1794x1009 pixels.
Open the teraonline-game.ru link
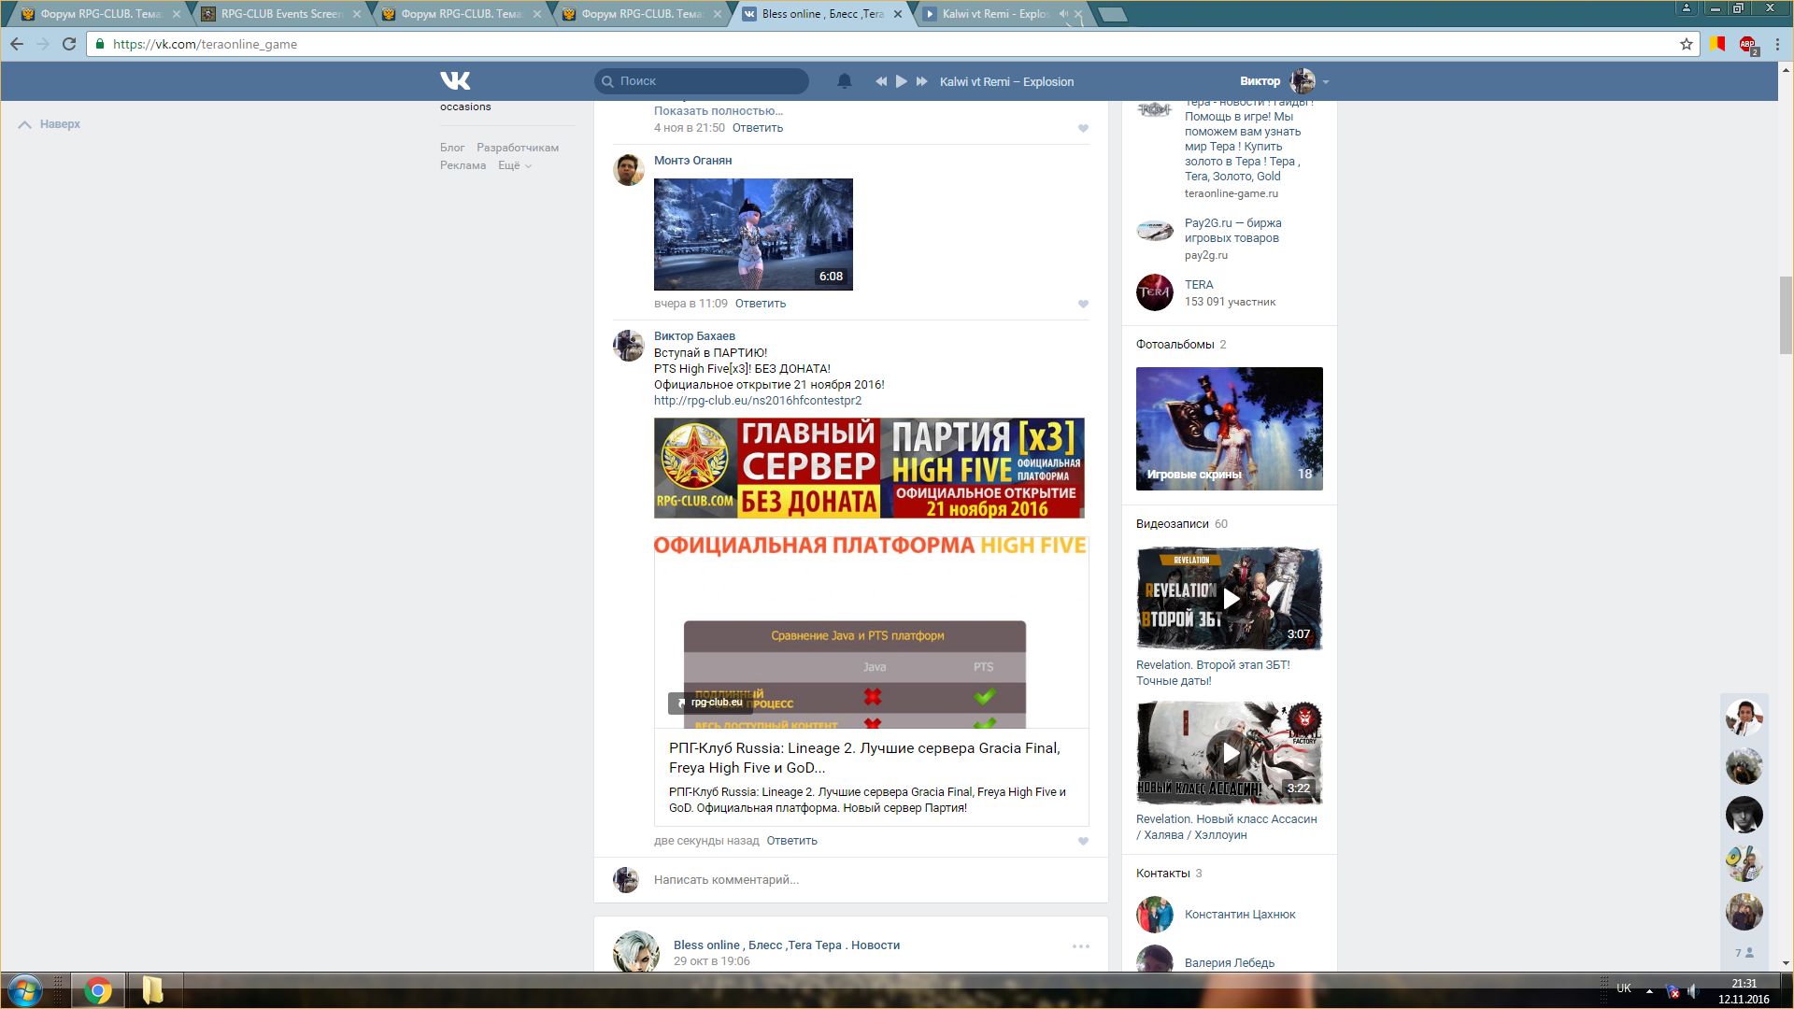tap(1231, 193)
